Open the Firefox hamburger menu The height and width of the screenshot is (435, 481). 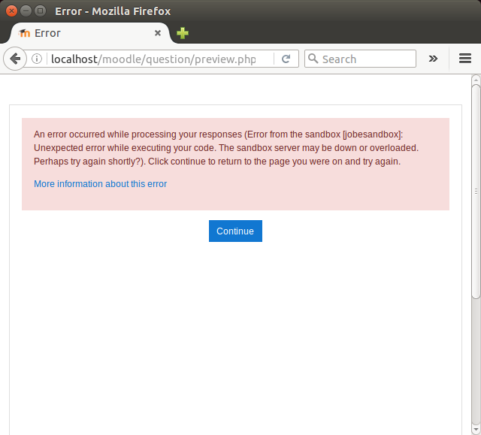[x=464, y=59]
